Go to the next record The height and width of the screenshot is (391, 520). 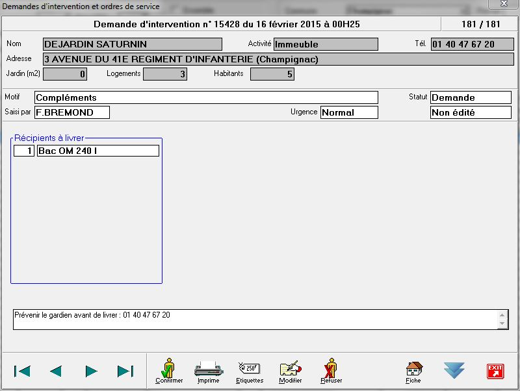pyautogui.click(x=91, y=371)
